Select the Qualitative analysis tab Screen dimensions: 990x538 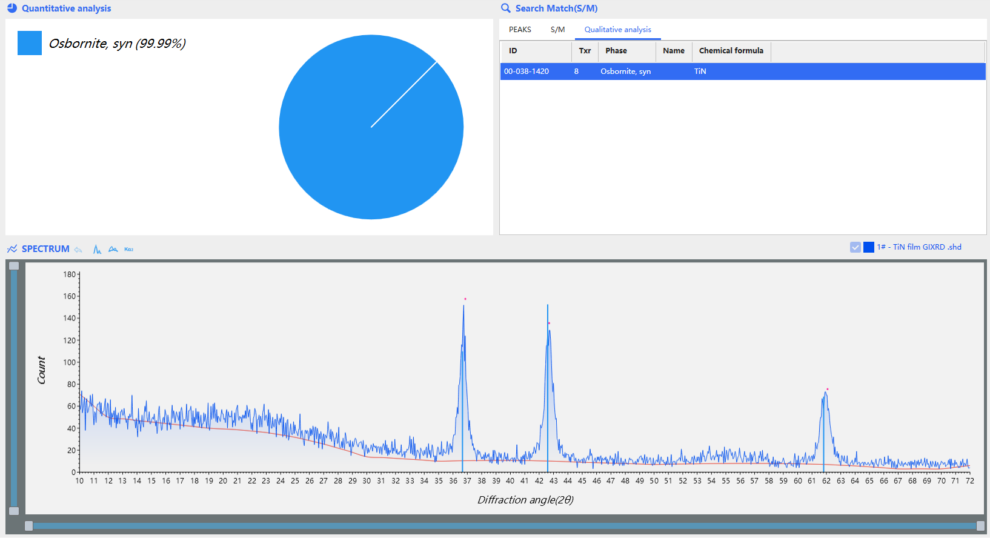(617, 30)
